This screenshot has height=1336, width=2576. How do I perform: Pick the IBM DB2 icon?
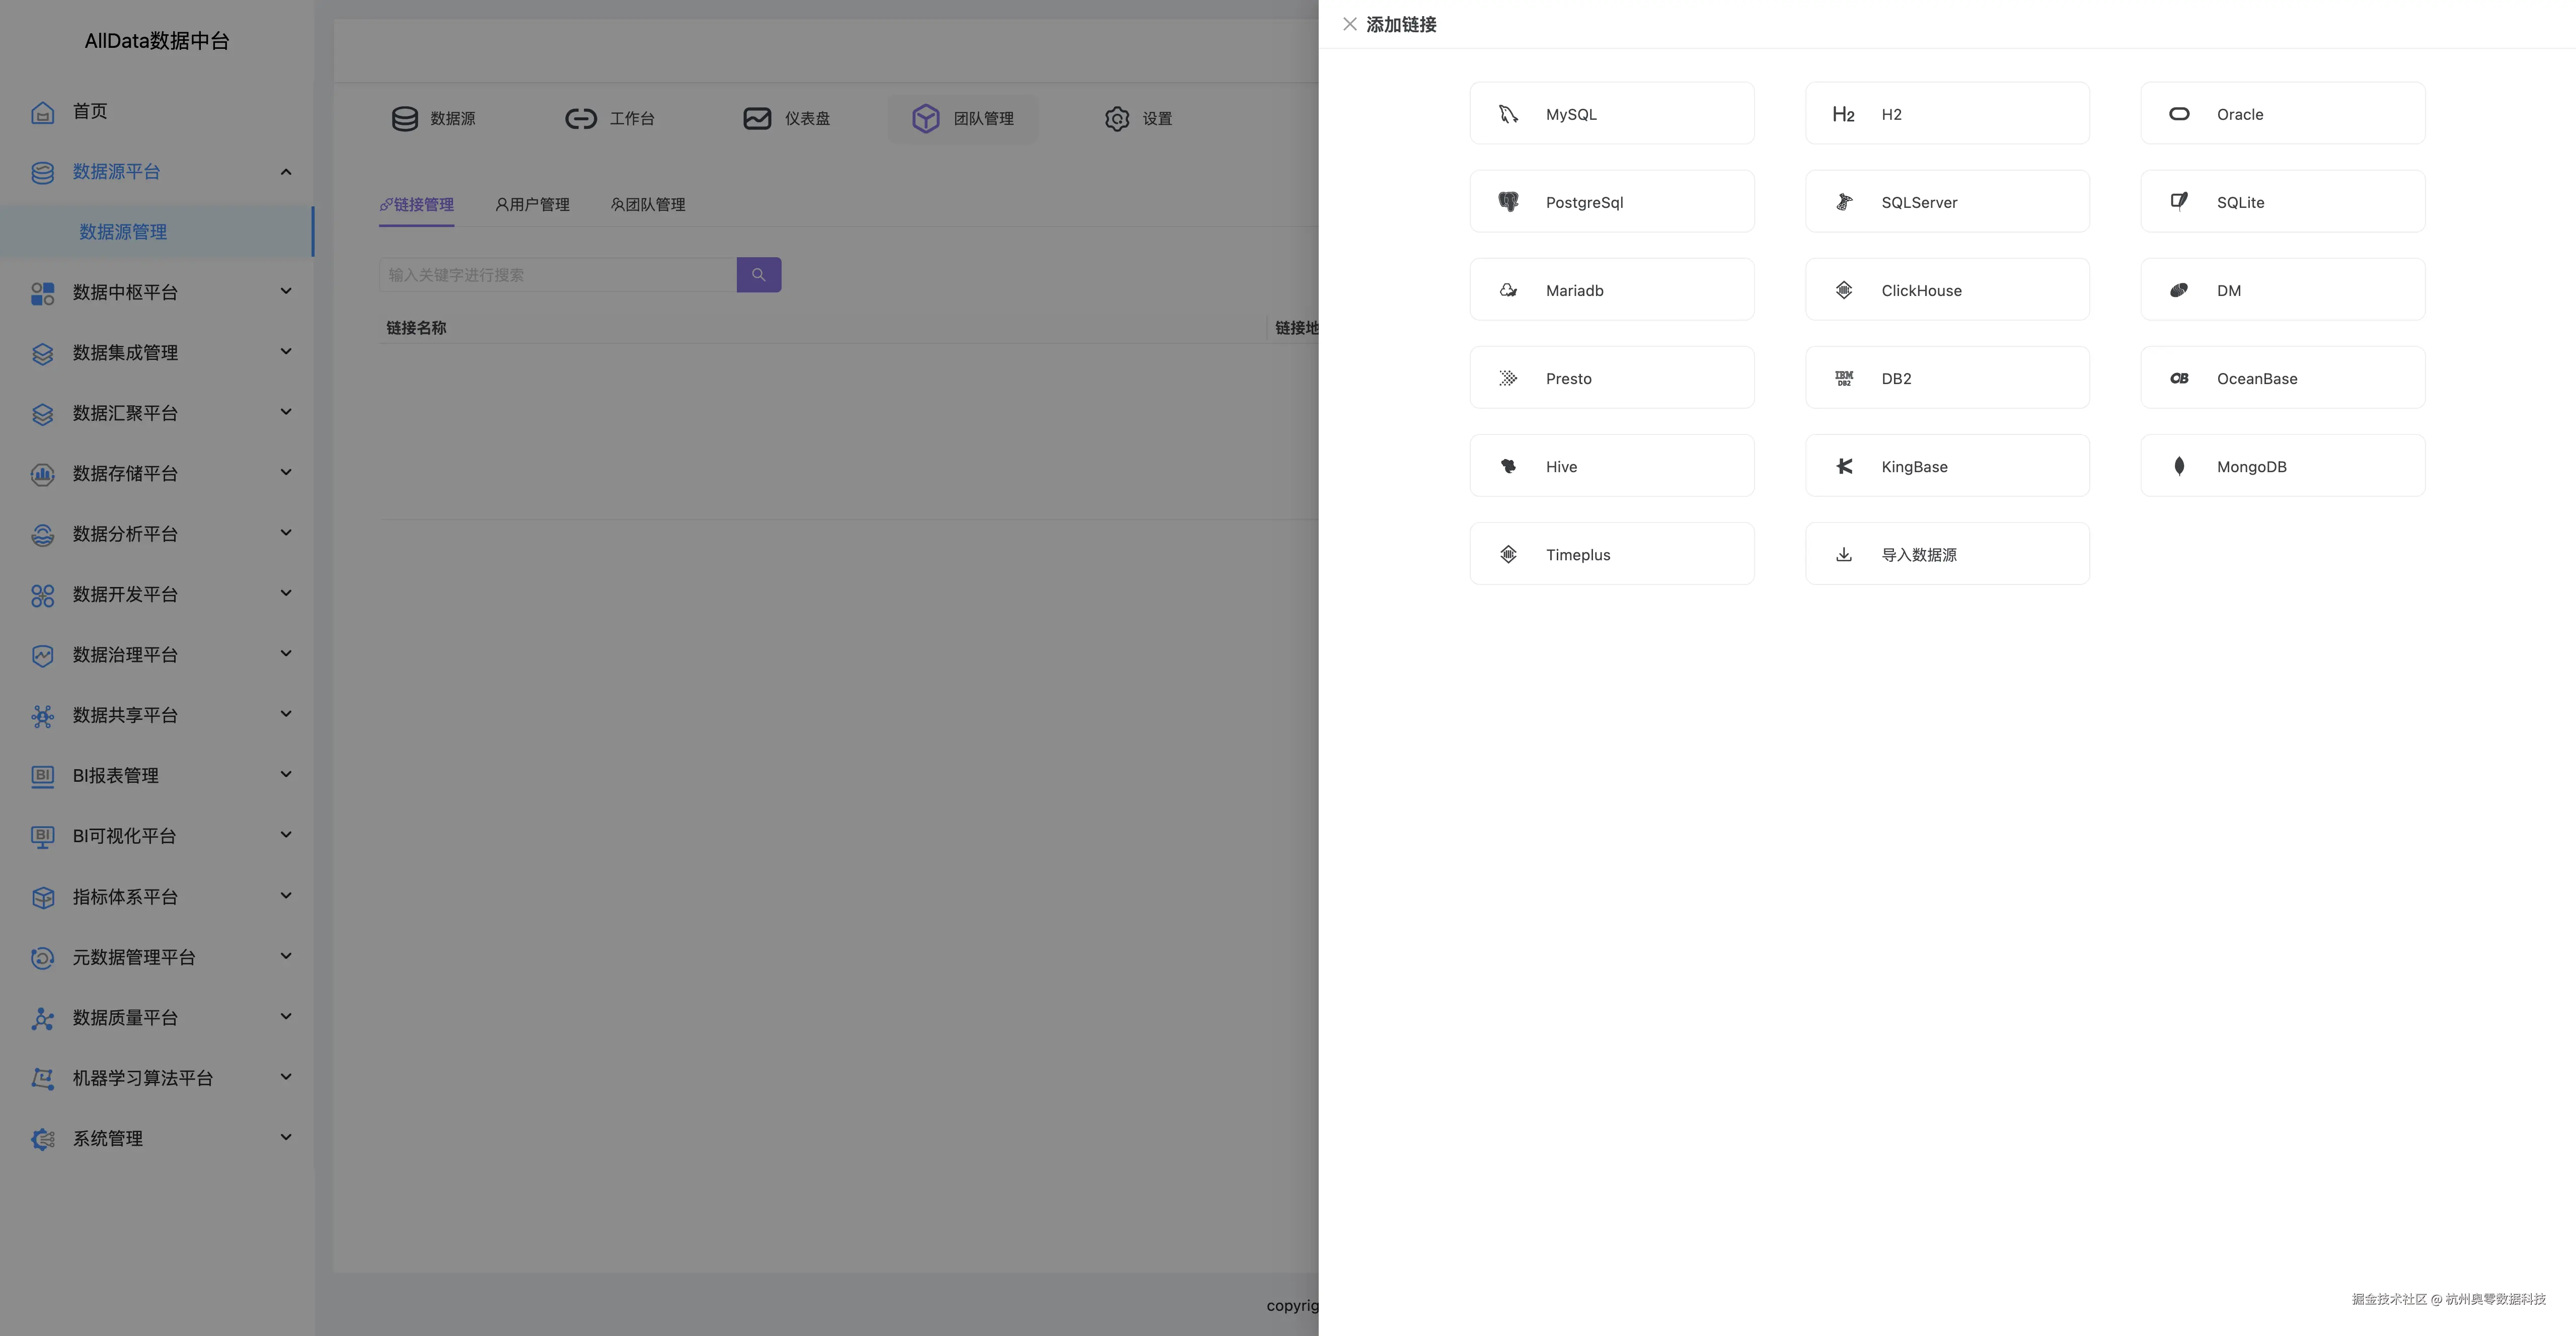(x=1843, y=378)
